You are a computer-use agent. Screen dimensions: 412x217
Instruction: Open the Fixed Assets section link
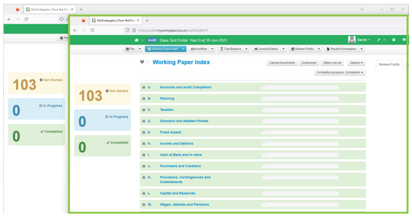171,132
